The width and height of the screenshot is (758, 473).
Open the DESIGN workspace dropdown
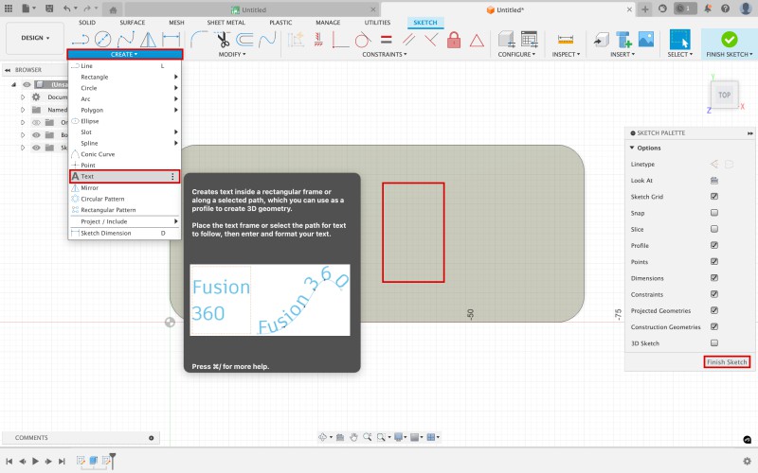(35, 39)
